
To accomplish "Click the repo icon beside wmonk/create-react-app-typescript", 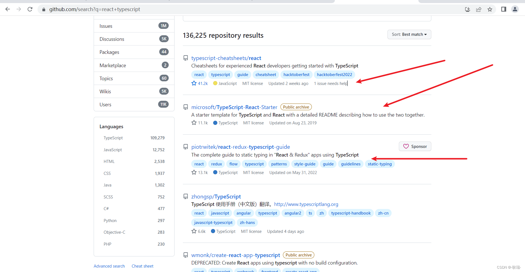I will point(186,255).
